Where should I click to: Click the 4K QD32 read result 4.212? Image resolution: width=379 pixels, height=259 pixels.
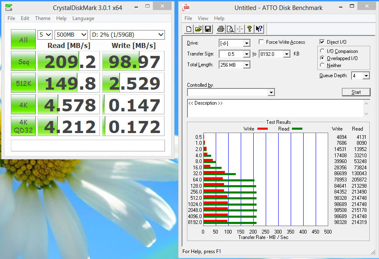(69, 126)
